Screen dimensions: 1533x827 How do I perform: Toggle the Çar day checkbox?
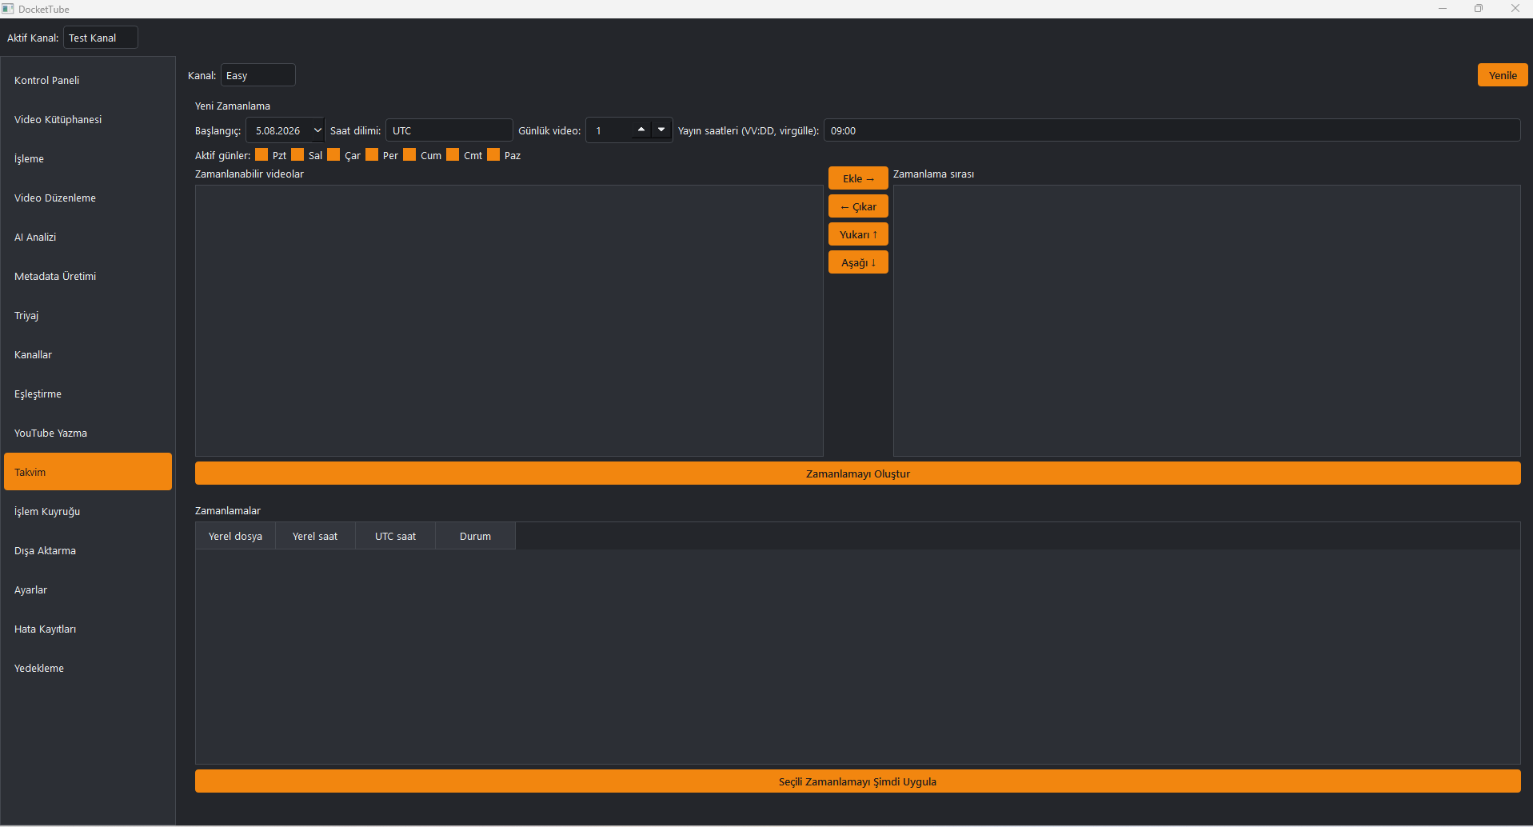click(x=333, y=154)
